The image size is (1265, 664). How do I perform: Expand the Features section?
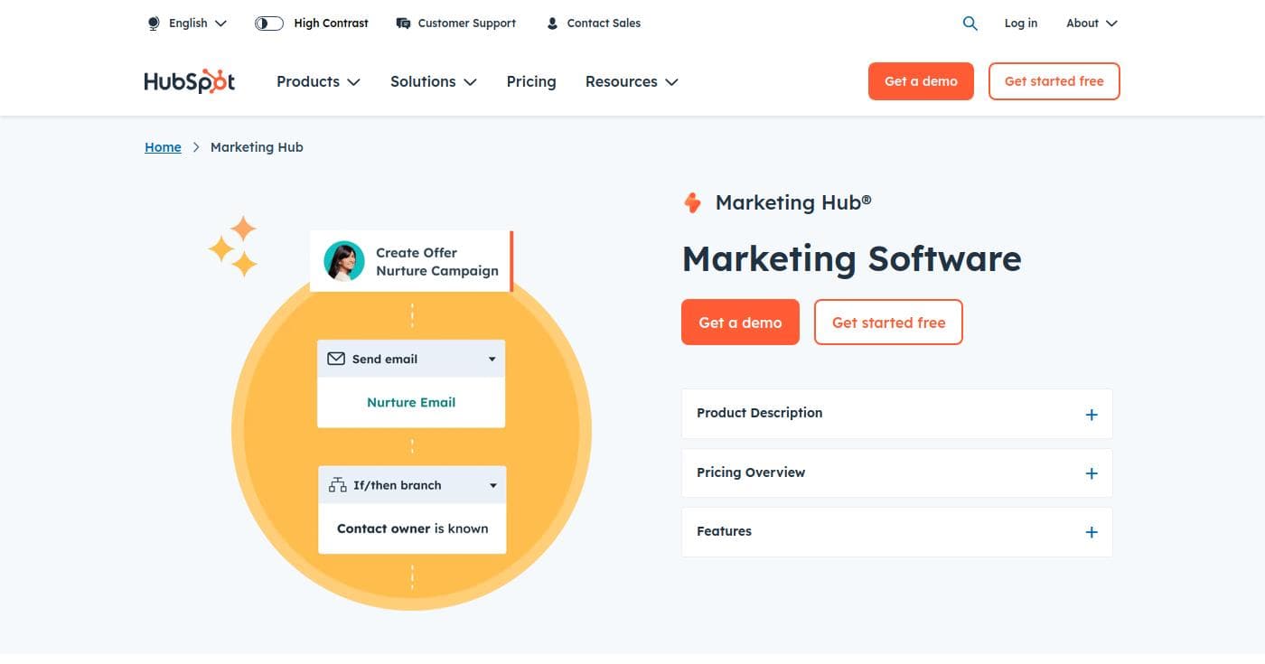1092,531
